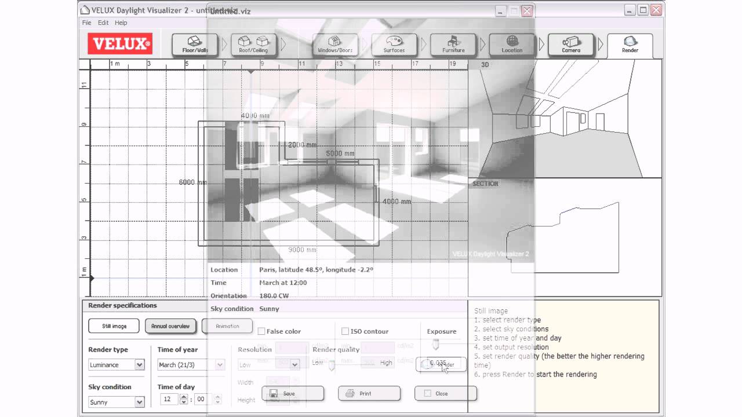Open the Floor/Walls step
Viewport: 742px width, 417px height.
click(195, 45)
